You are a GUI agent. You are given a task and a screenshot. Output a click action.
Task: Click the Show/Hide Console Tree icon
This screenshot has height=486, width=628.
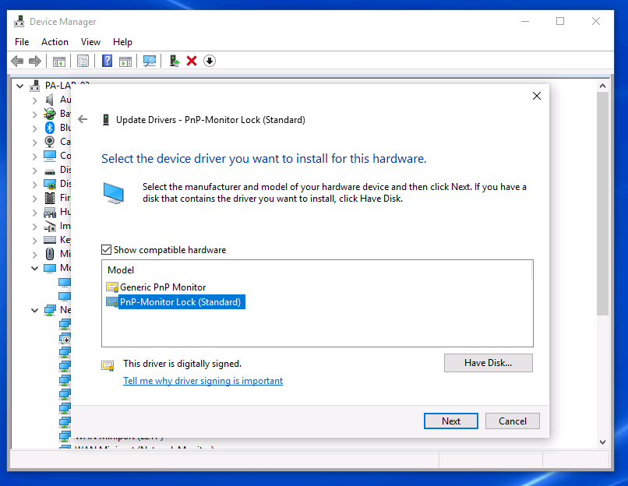click(58, 61)
